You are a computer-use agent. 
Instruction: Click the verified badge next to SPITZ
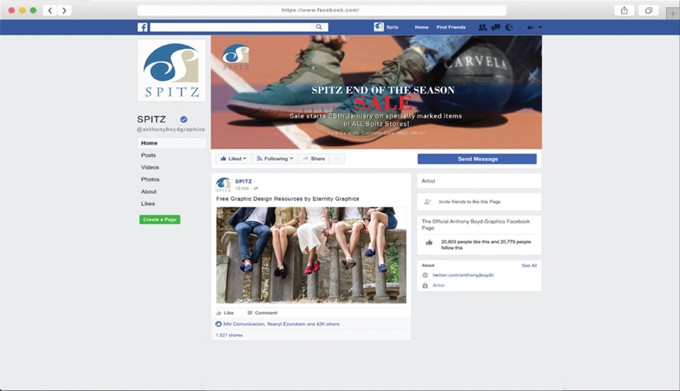tap(184, 119)
